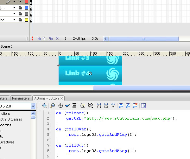Open the Find magnifier tool in Actions toolbar
Viewport: 190px width, 159px height.
(53, 106)
